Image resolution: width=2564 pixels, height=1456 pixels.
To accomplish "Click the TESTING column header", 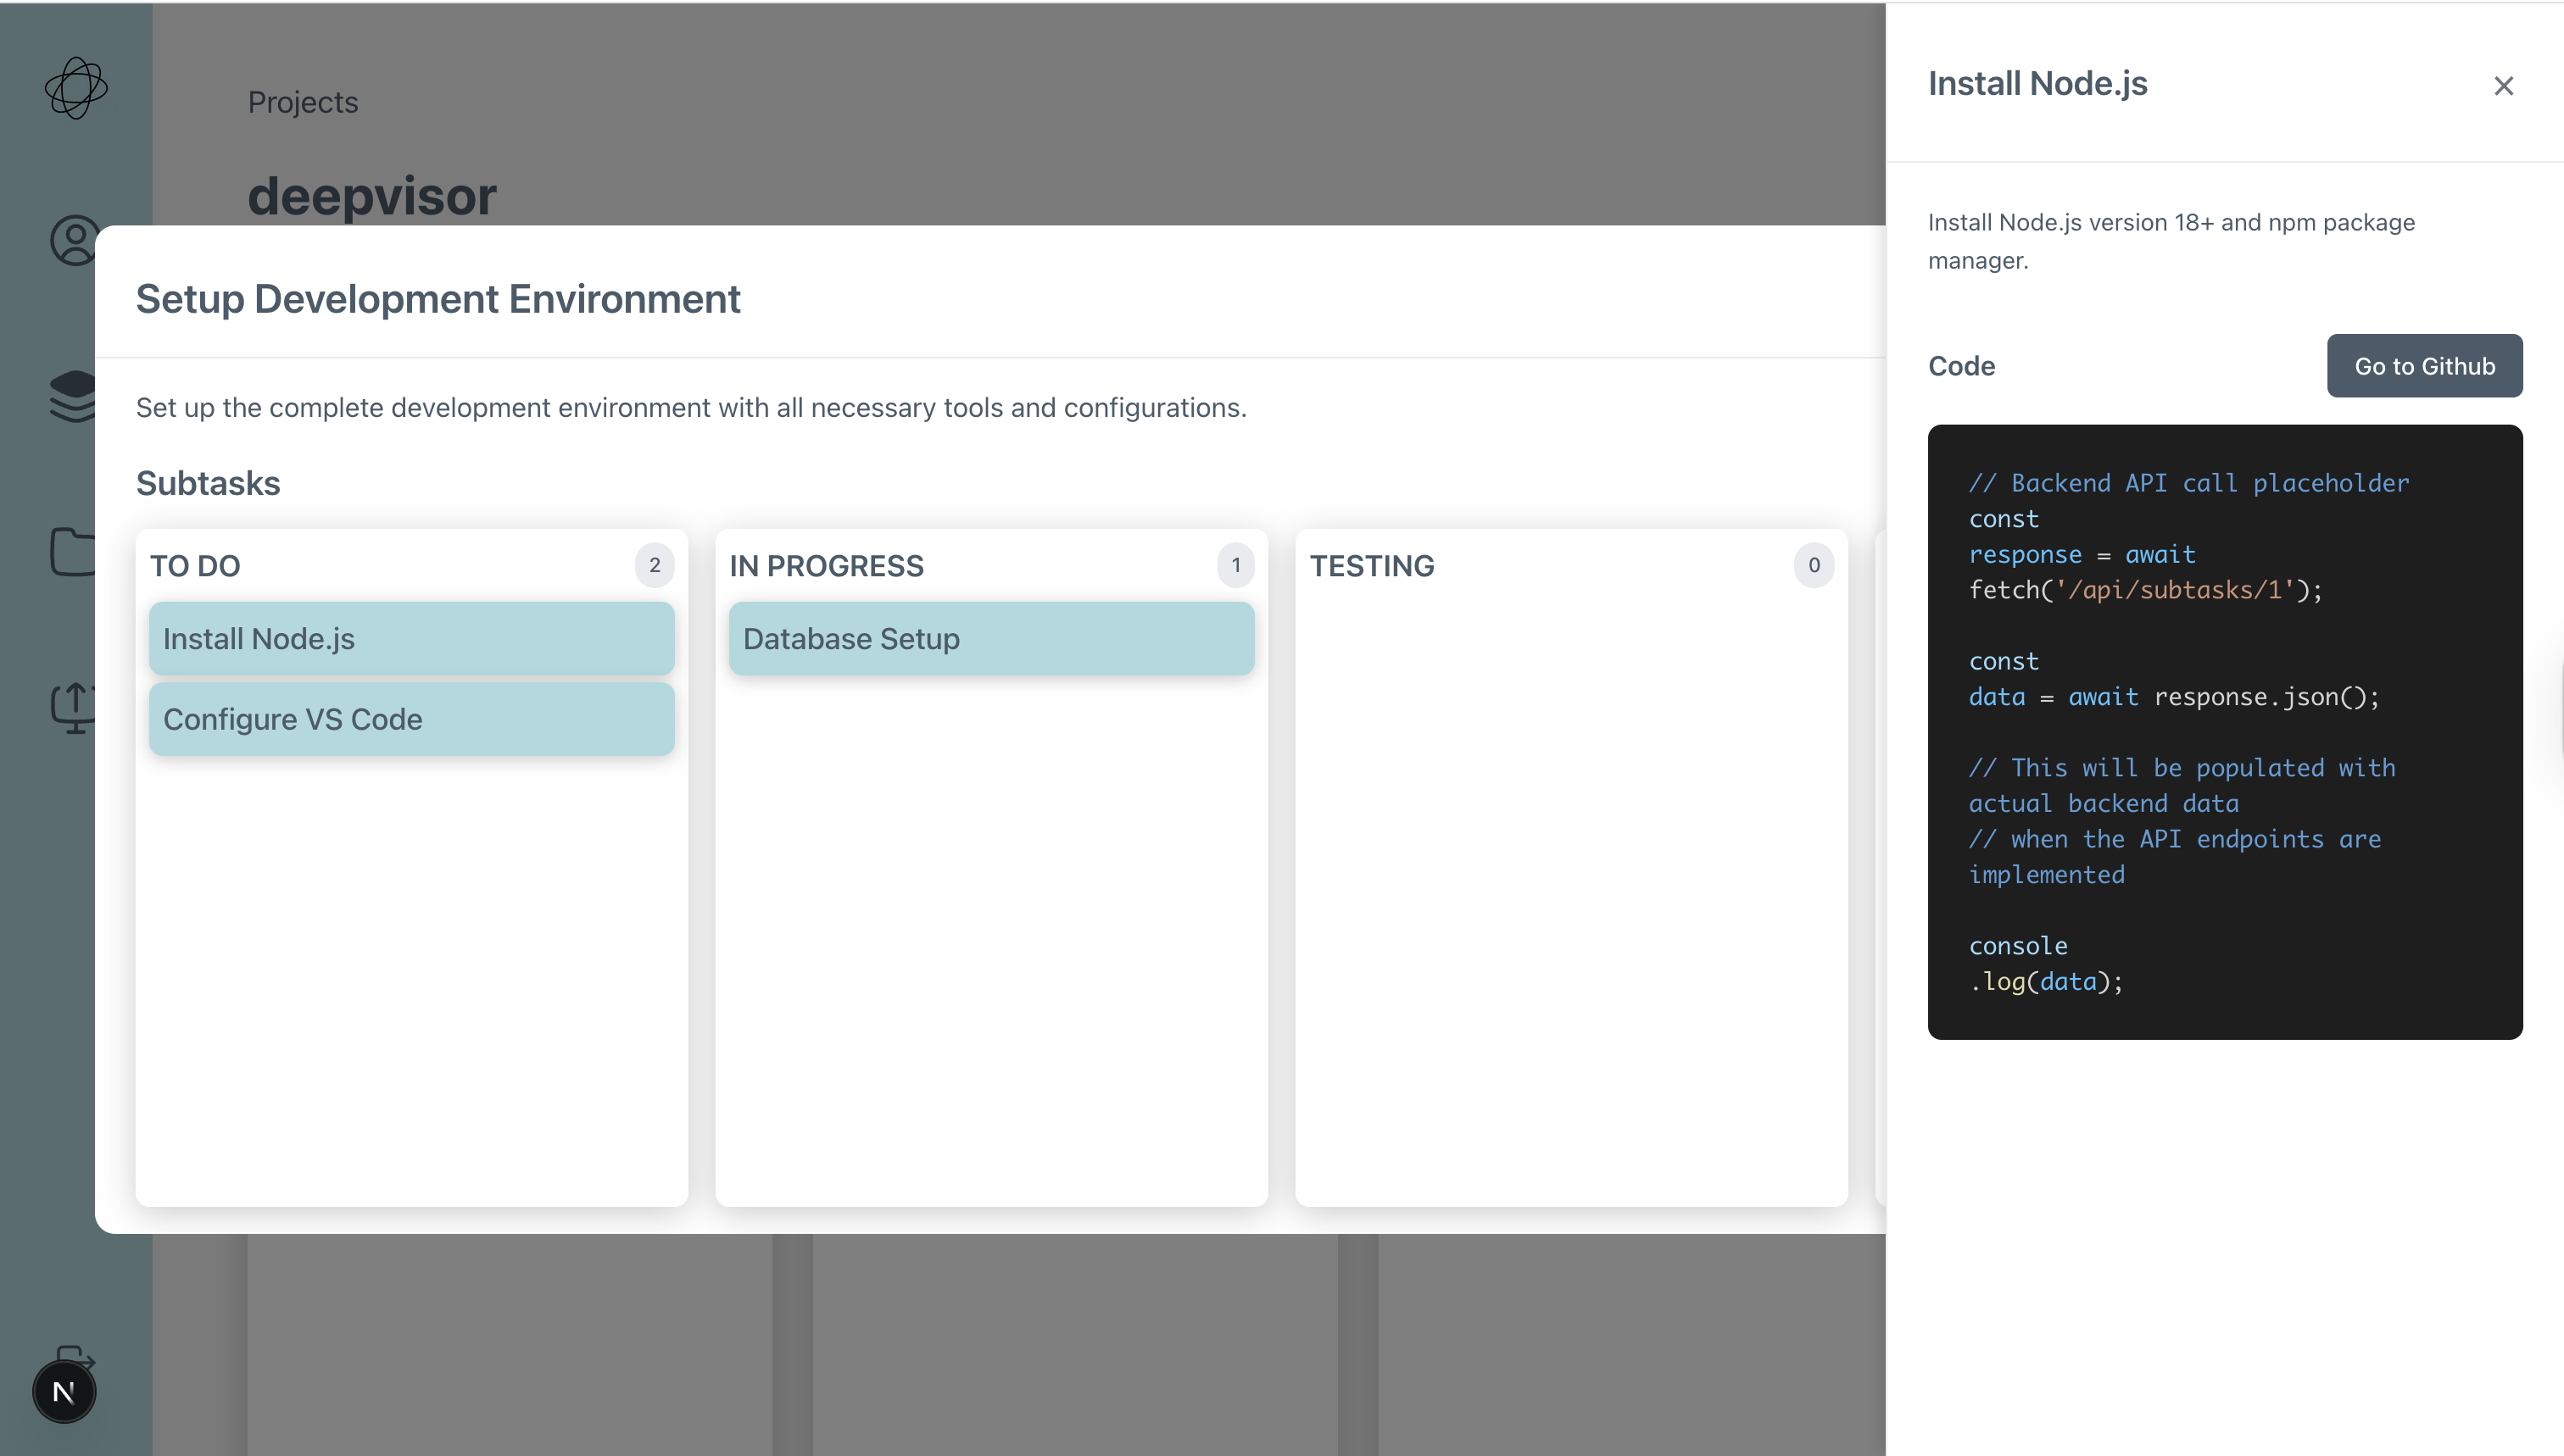I will (1372, 566).
